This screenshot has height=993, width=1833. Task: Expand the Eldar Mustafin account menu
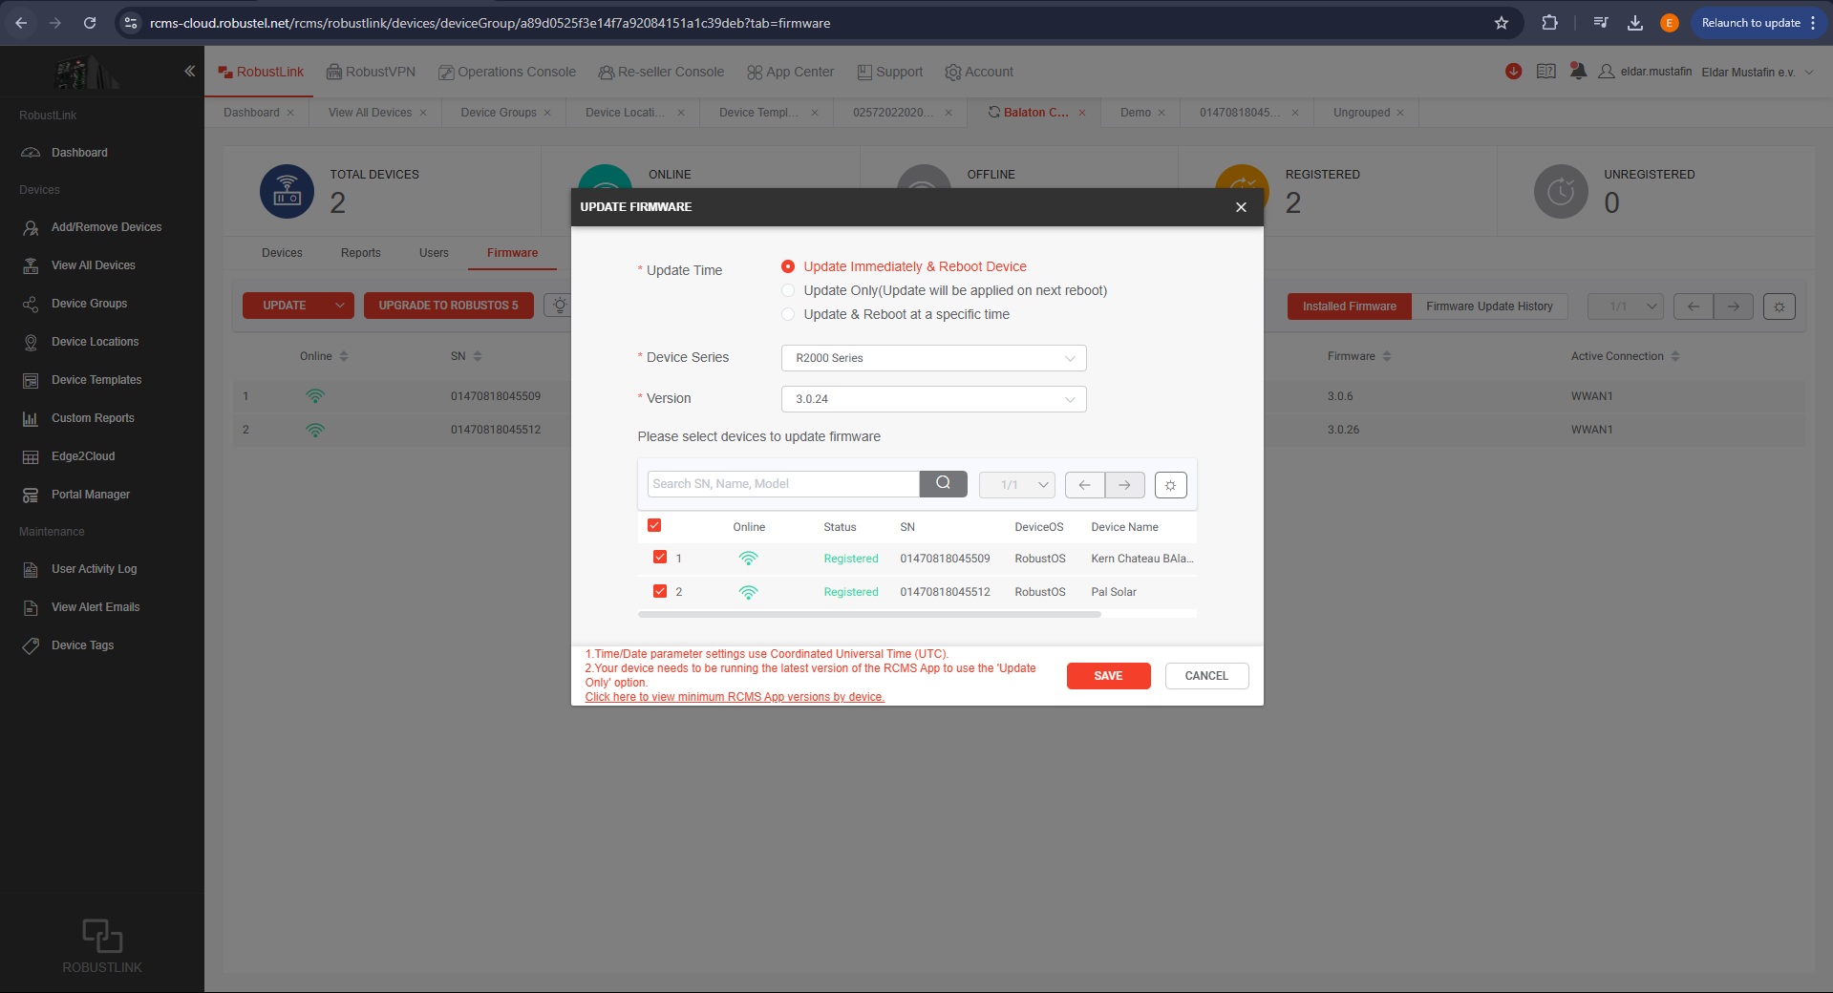(x=1758, y=73)
